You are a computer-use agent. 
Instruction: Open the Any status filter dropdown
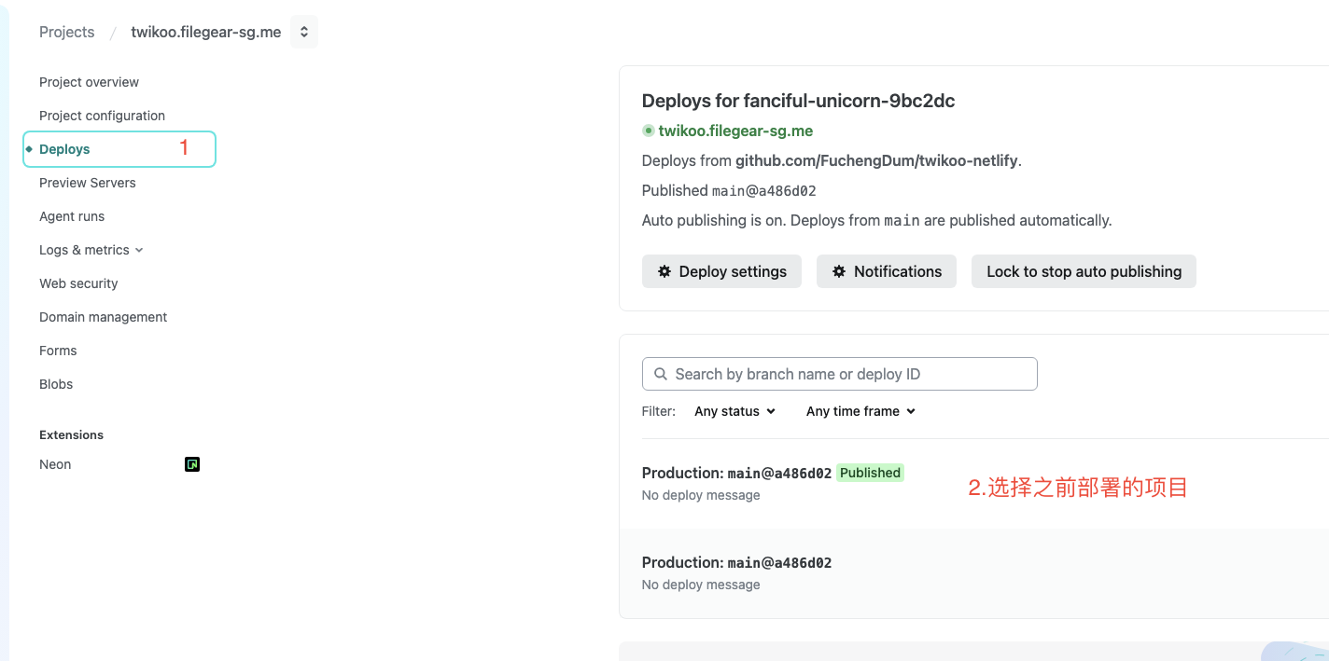734,411
